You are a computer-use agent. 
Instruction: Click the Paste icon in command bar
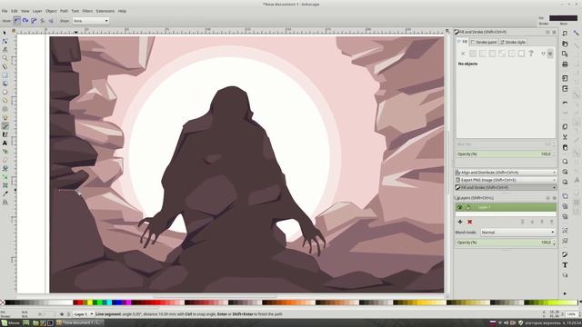tap(565, 147)
